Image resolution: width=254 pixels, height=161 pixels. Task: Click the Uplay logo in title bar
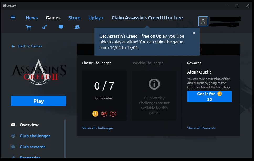click(x=10, y=6)
